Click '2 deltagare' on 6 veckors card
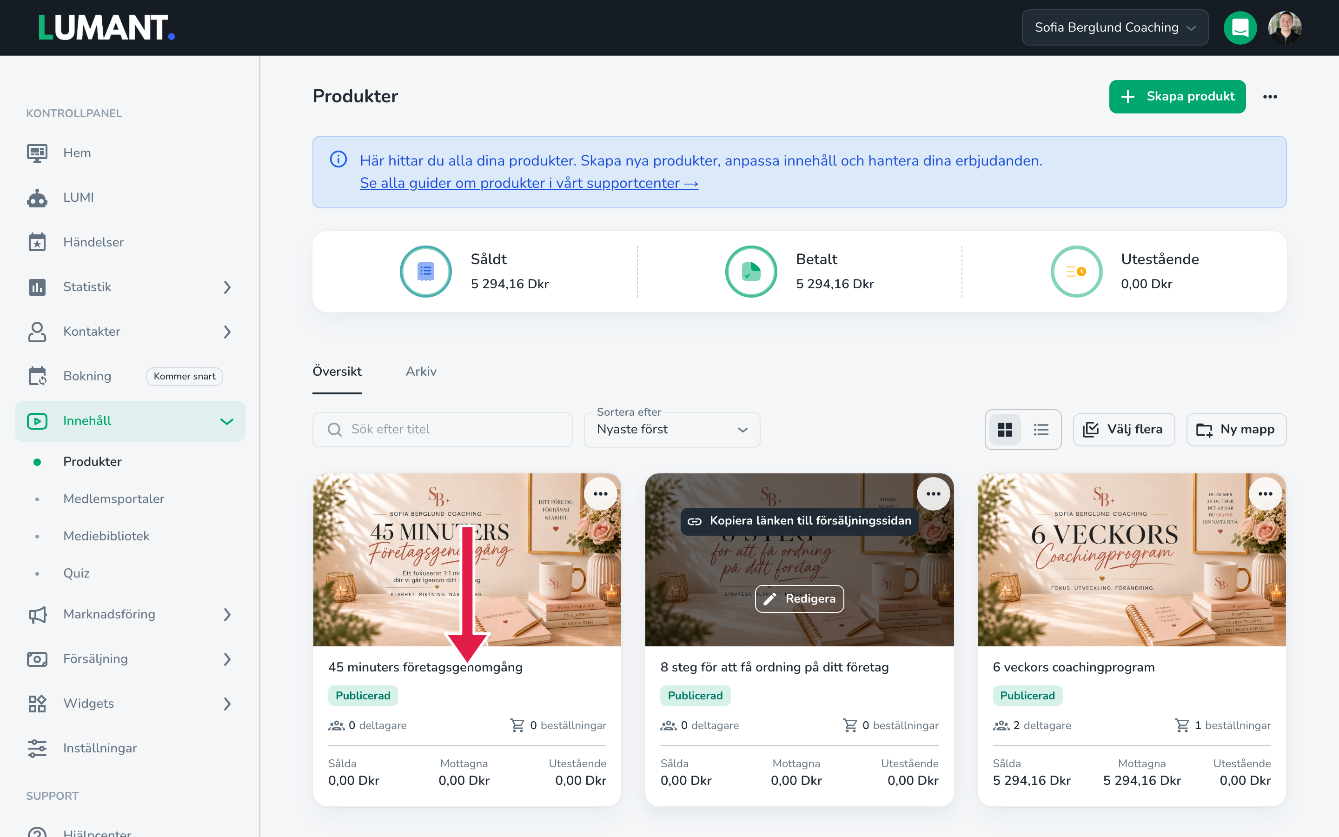This screenshot has height=837, width=1339. click(x=1032, y=725)
